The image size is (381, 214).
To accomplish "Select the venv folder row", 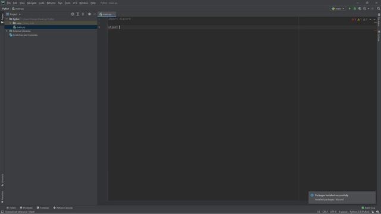I will 51,23.
